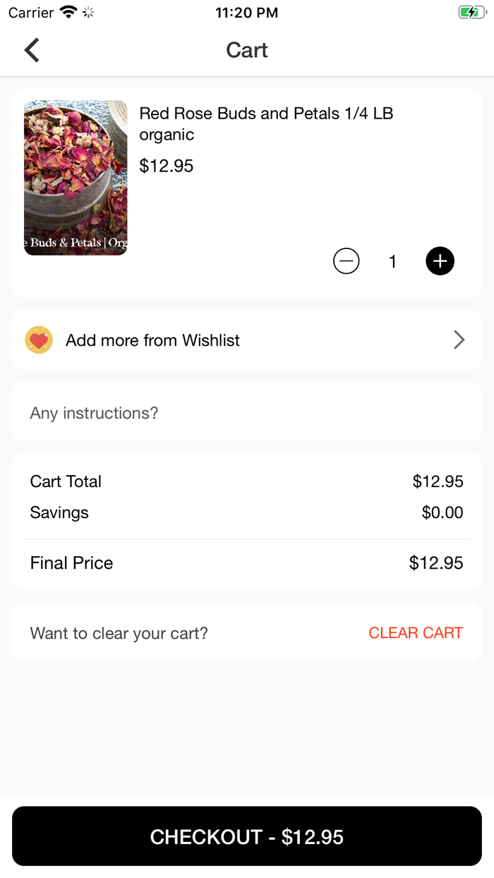Viewport: 494px width, 878px height.
Task: Tap the Savings $0.00 amount
Action: click(x=442, y=512)
